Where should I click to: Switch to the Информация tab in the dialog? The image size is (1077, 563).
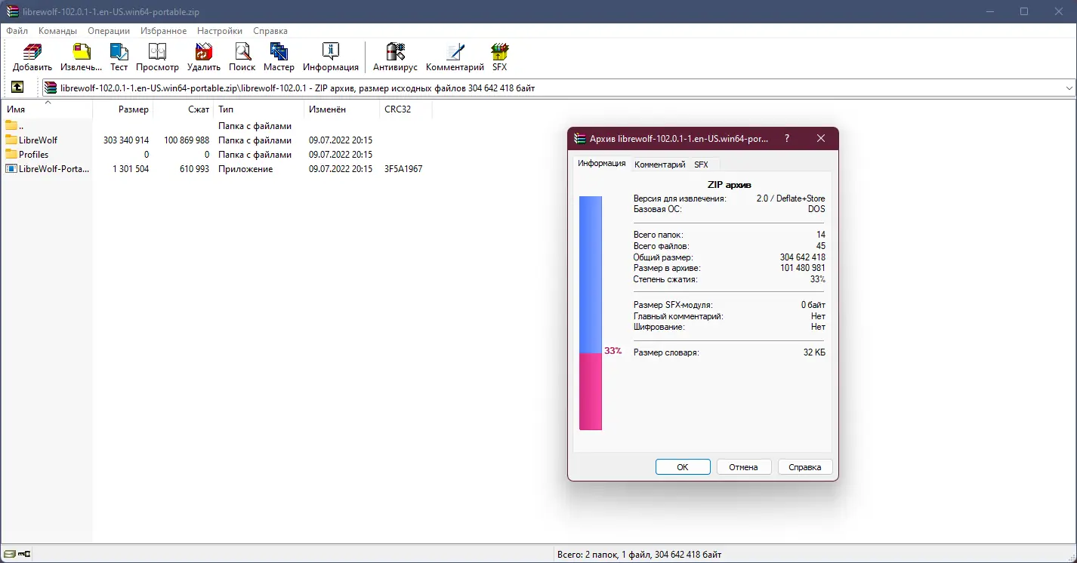602,163
